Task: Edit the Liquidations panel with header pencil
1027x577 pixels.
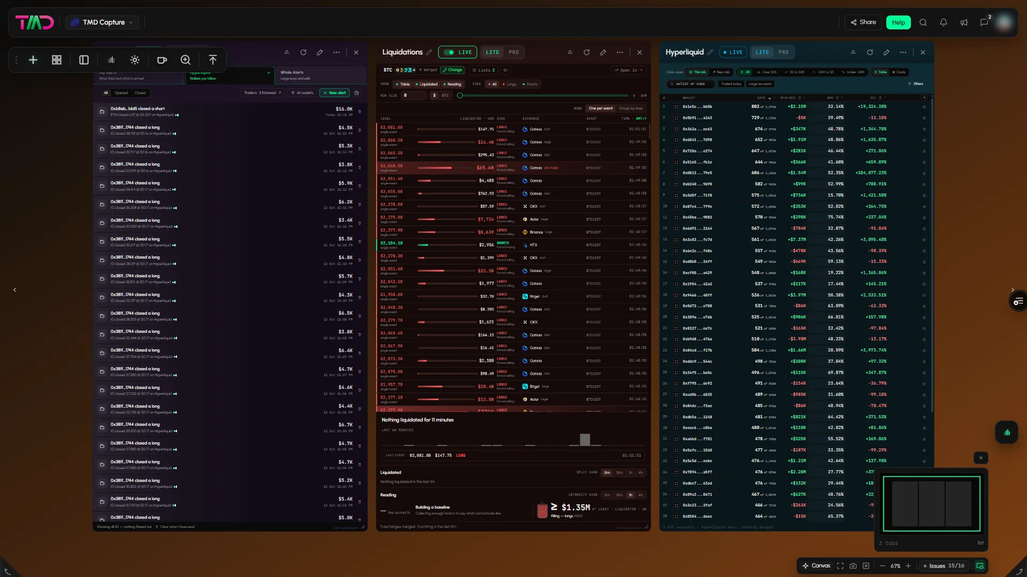Action: (x=603, y=52)
